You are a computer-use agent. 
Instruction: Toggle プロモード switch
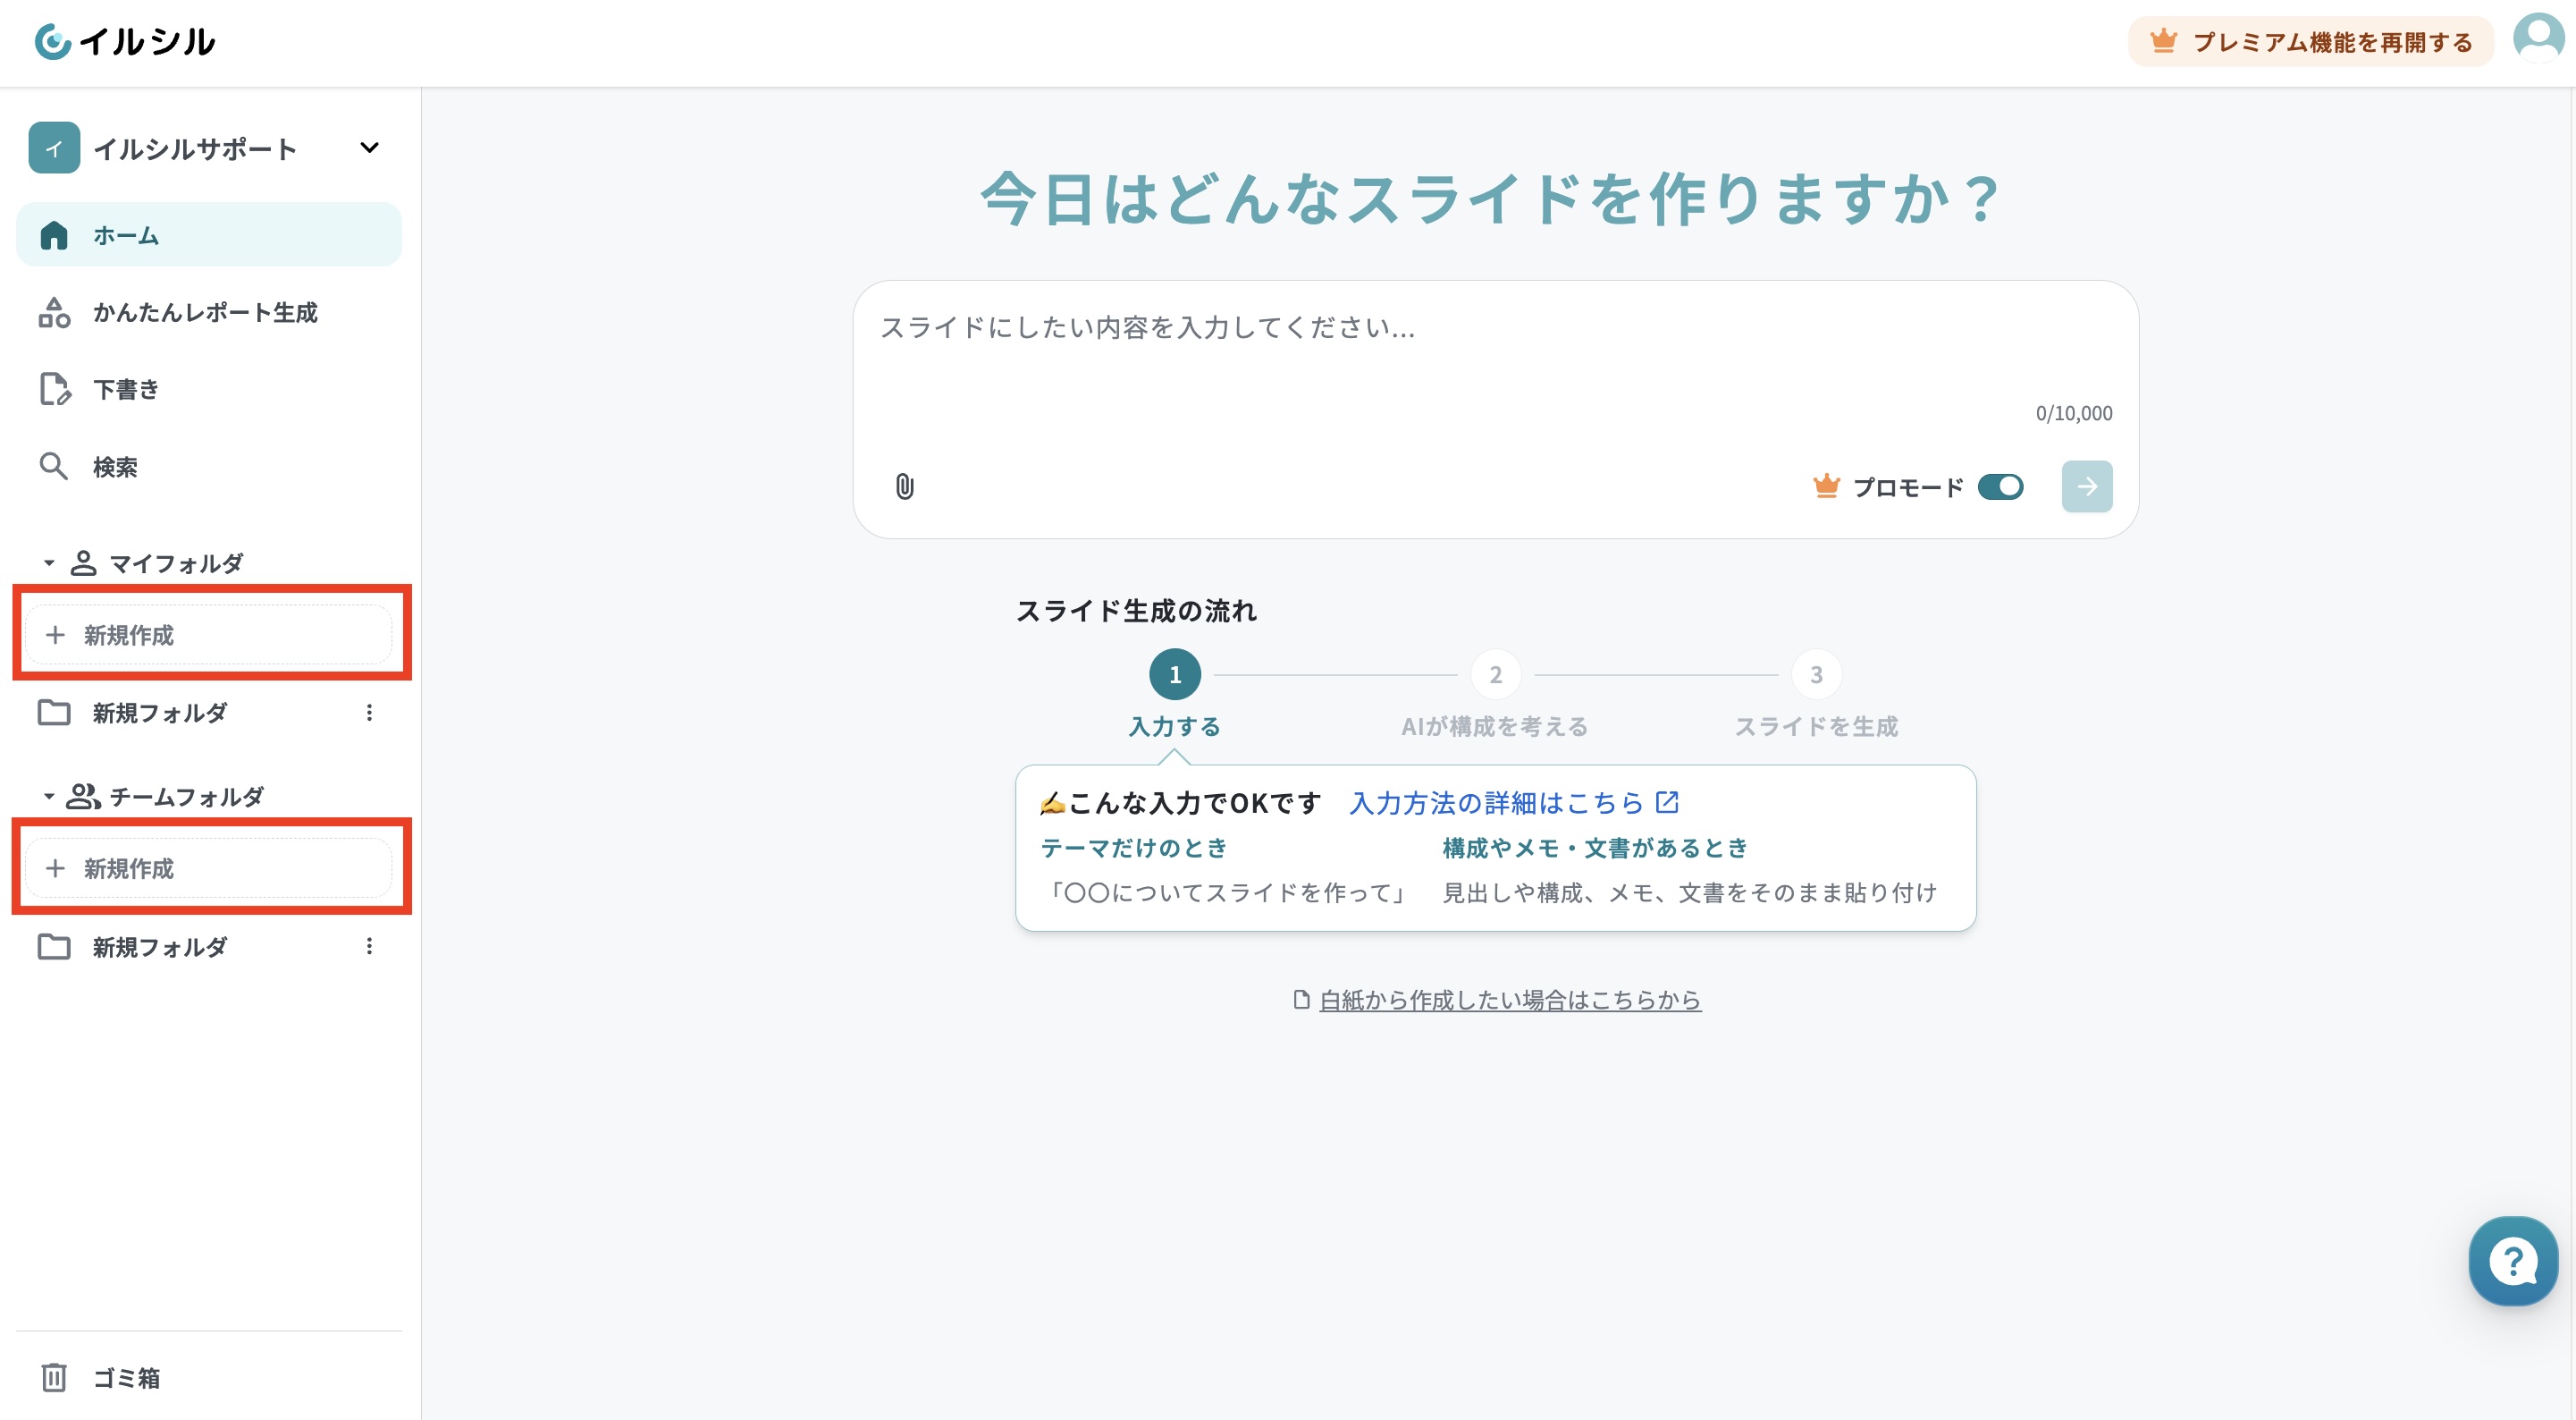click(2001, 486)
